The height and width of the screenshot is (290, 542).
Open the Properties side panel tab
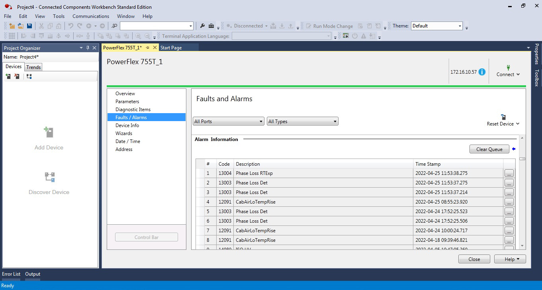[537, 54]
